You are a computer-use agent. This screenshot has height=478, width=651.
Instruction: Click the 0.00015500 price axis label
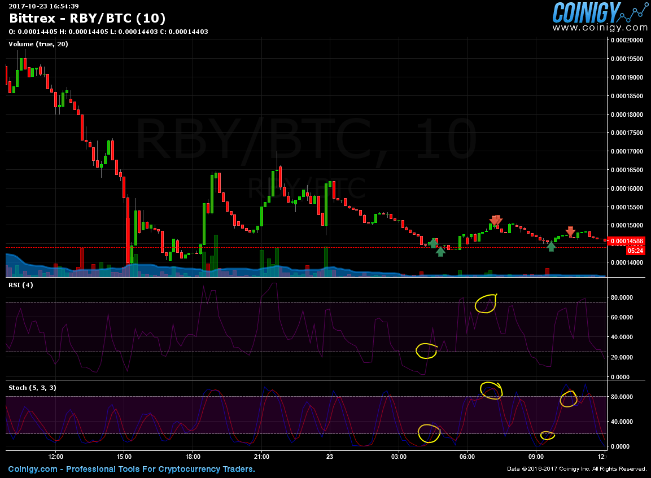coord(627,207)
